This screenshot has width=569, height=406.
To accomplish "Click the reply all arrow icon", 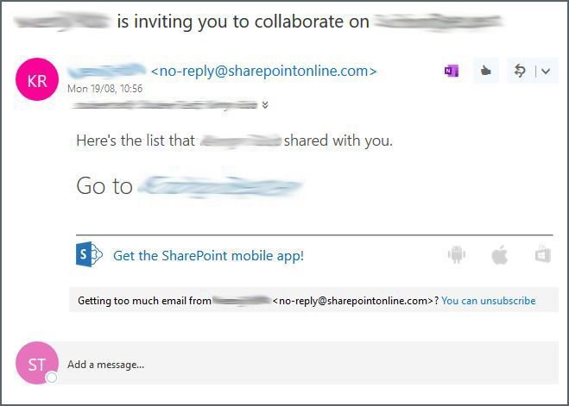I will [520, 71].
